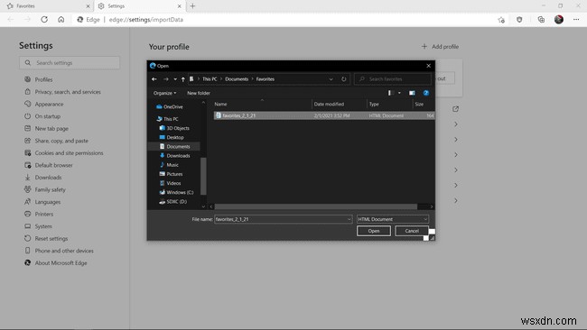Refresh the Favorites folder listing

[344, 78]
